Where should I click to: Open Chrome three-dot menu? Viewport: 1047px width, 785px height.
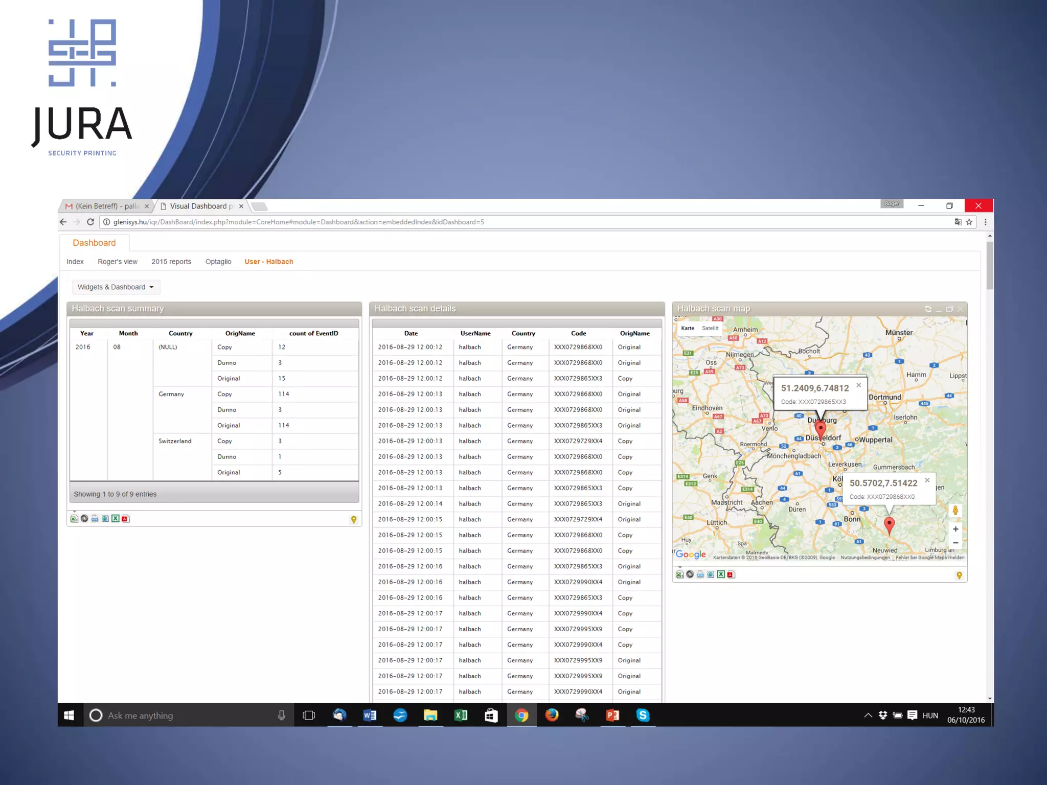pos(986,222)
